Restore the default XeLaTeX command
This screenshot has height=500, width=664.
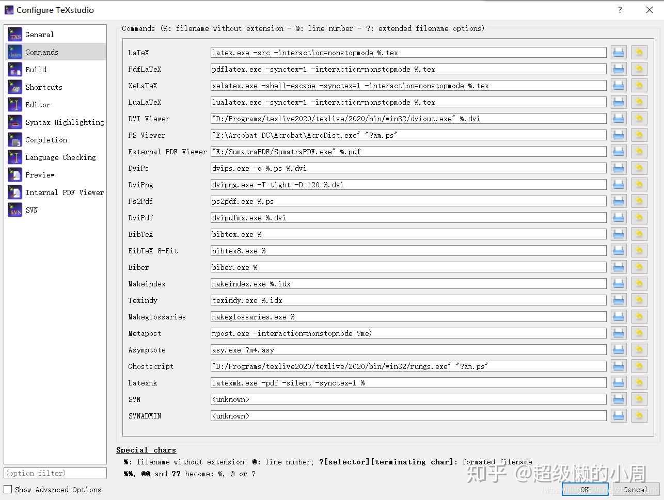tap(639, 85)
